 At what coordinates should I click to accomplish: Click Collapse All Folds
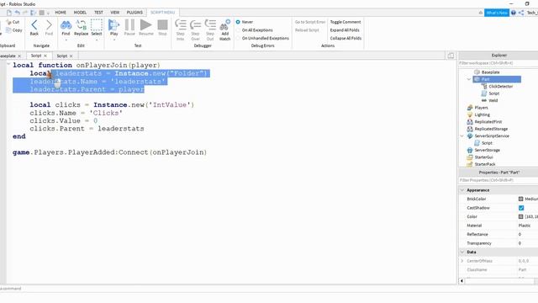coord(345,38)
